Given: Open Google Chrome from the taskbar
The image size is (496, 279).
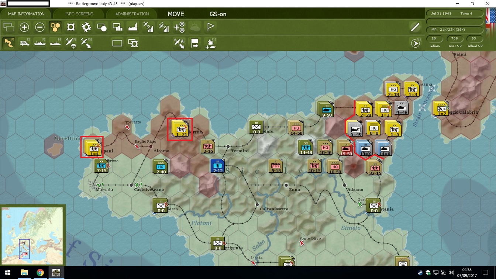Looking at the screenshot, I should pyautogui.click(x=40, y=273).
